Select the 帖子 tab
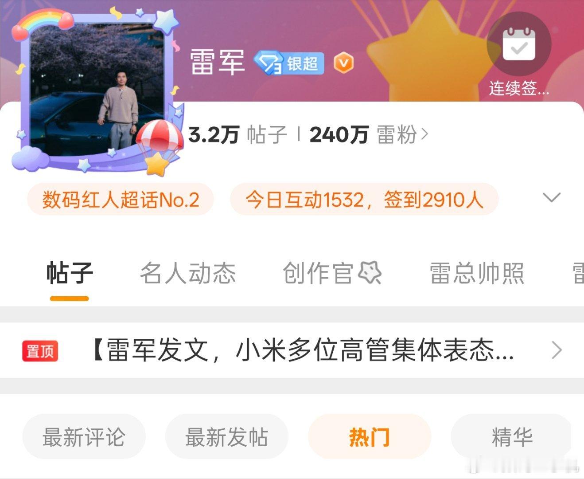 (70, 273)
